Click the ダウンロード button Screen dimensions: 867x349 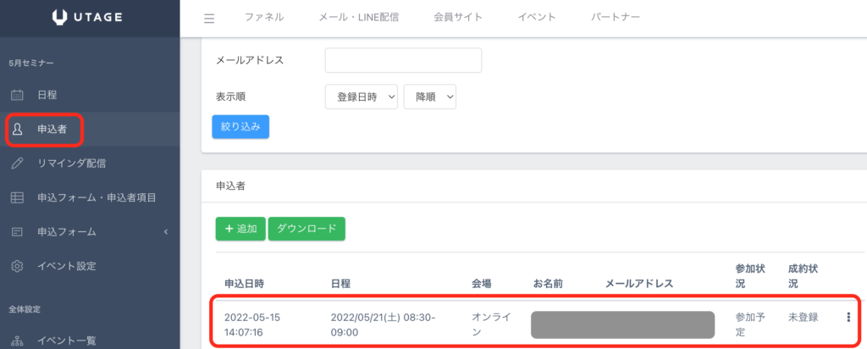(x=306, y=229)
